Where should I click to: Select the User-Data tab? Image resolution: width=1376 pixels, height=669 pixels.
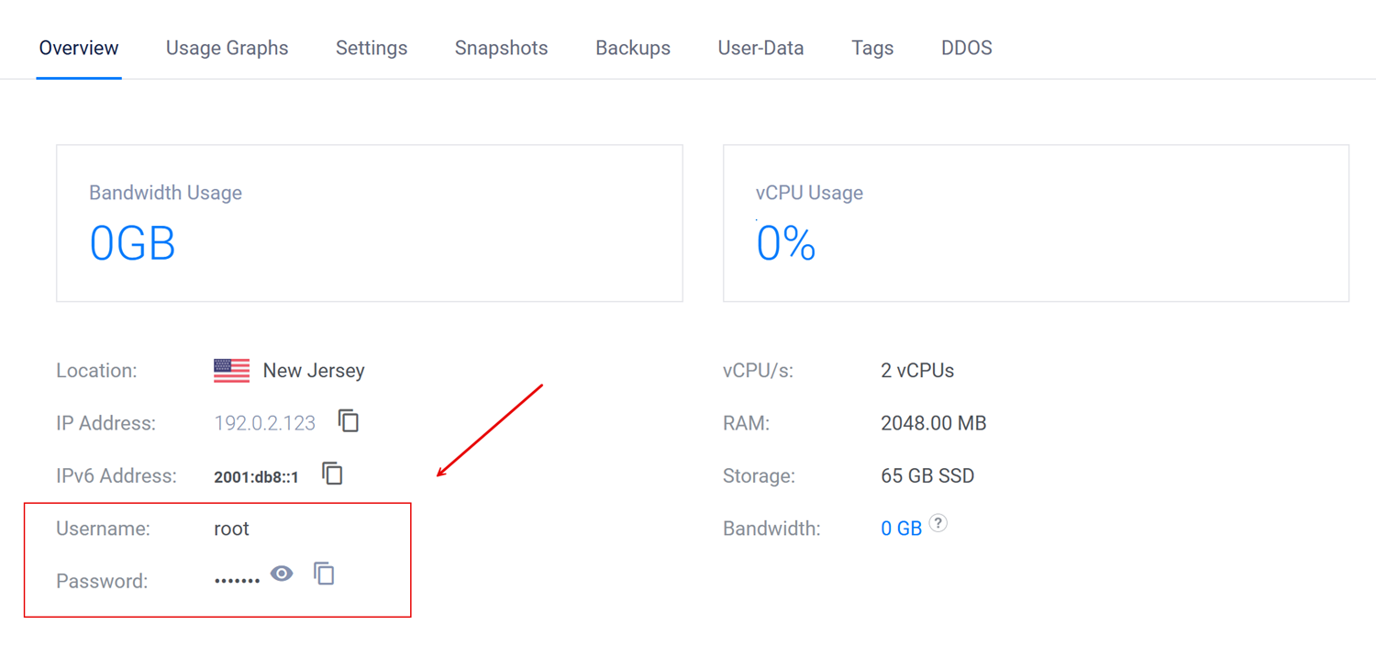[760, 48]
